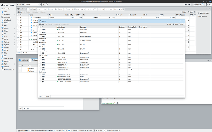Select the disabled 192.168.100.1/32 Starlink tool route
The height and width of the screenshot is (132, 212).
tap(111, 74)
